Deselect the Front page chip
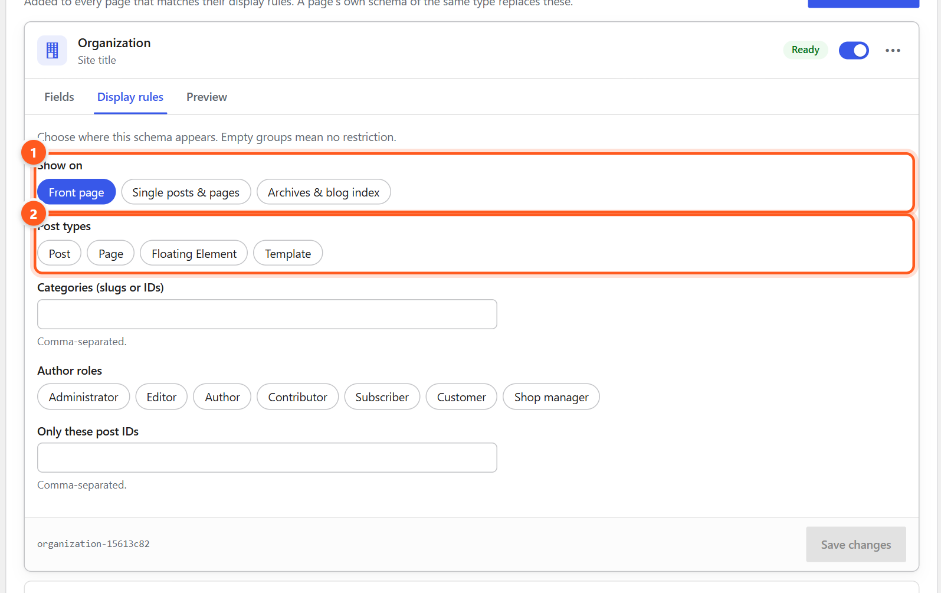This screenshot has width=941, height=593. (x=77, y=192)
